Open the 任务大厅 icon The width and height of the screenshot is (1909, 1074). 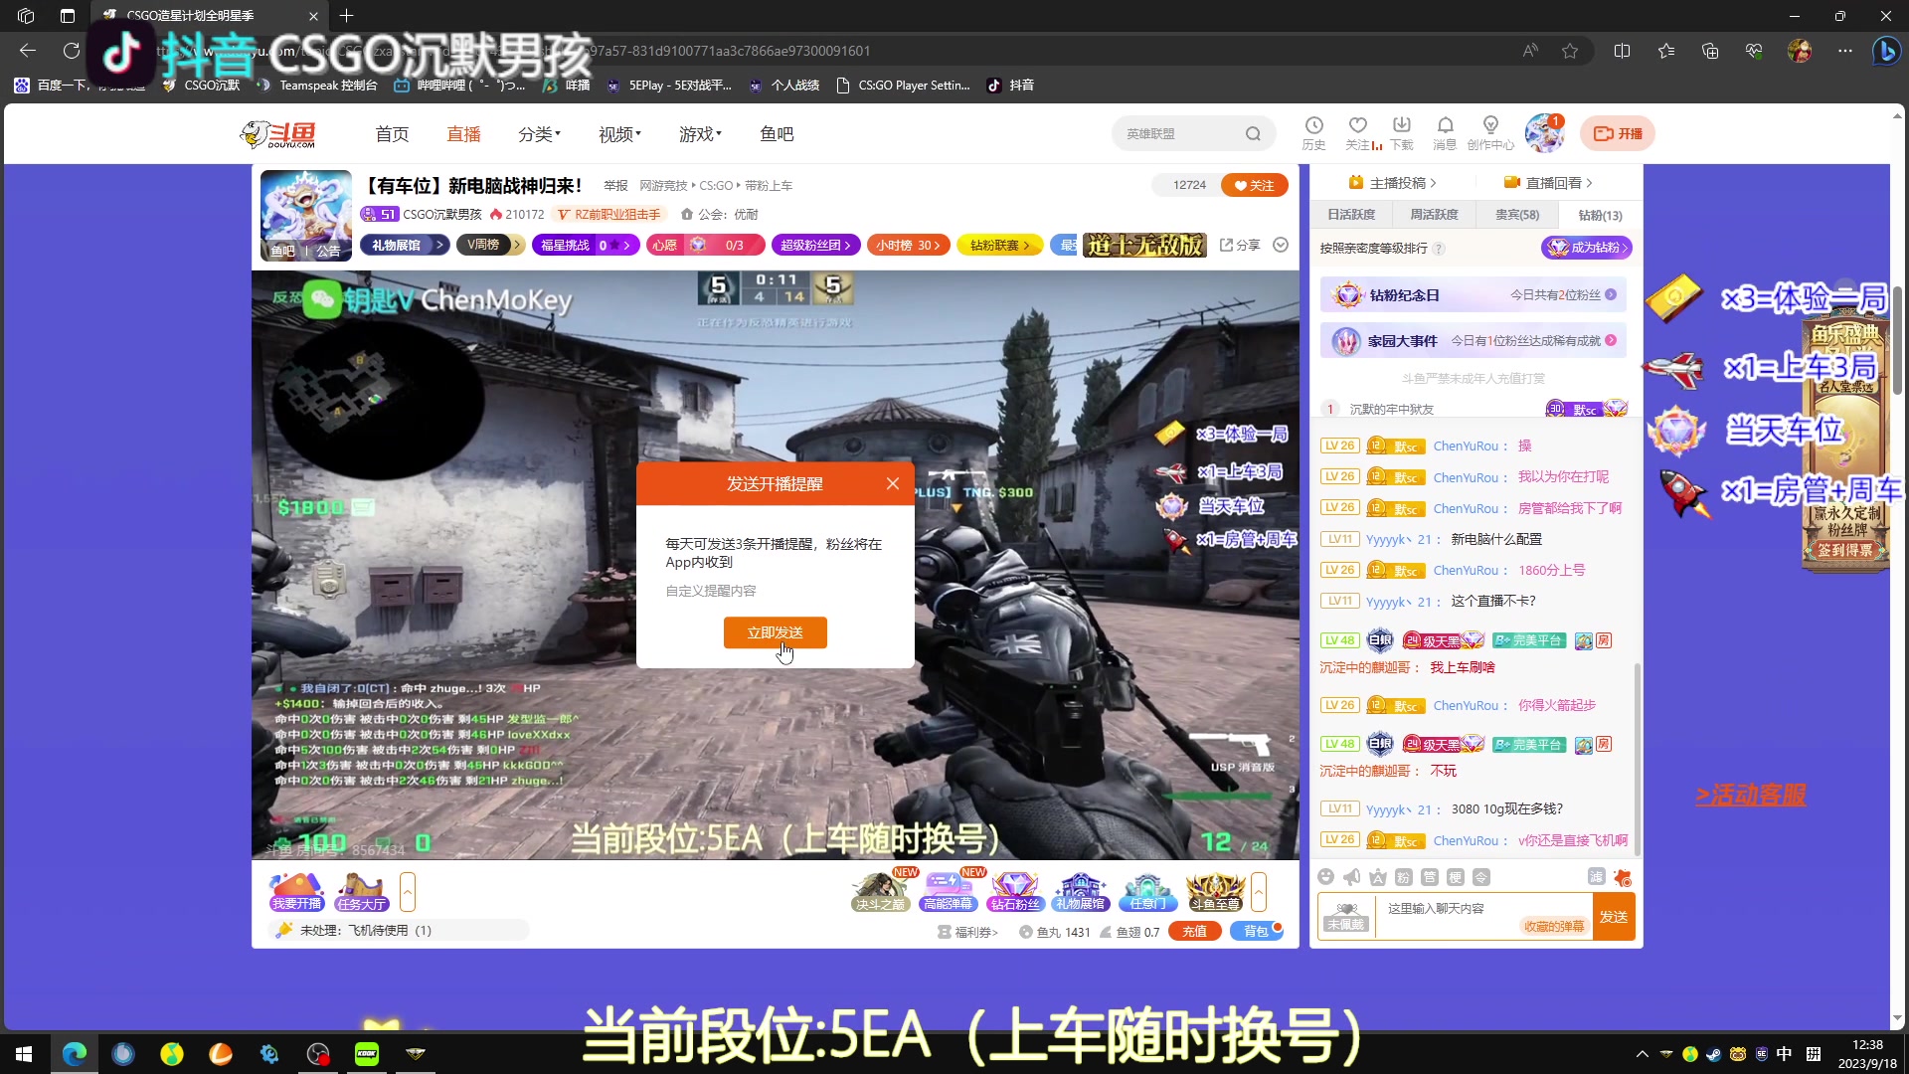coord(361,891)
